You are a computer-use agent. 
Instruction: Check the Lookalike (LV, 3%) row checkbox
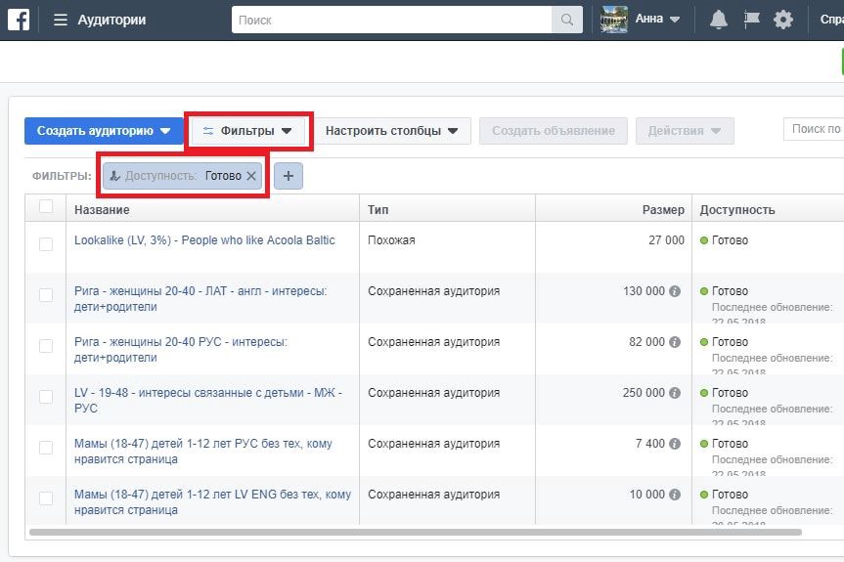(x=46, y=244)
